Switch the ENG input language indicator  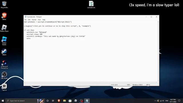(167, 101)
